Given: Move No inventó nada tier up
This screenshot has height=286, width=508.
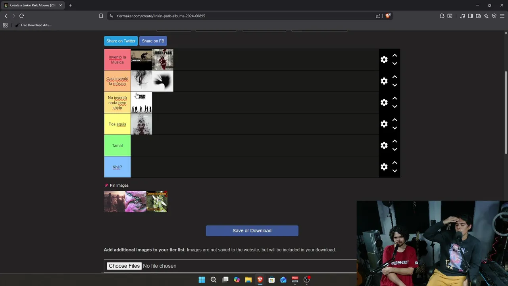Looking at the screenshot, I should click(394, 99).
